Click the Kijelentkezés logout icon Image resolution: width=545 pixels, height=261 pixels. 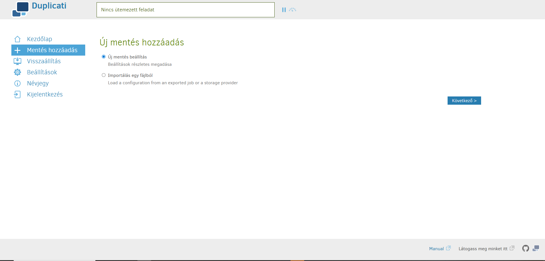(17, 94)
